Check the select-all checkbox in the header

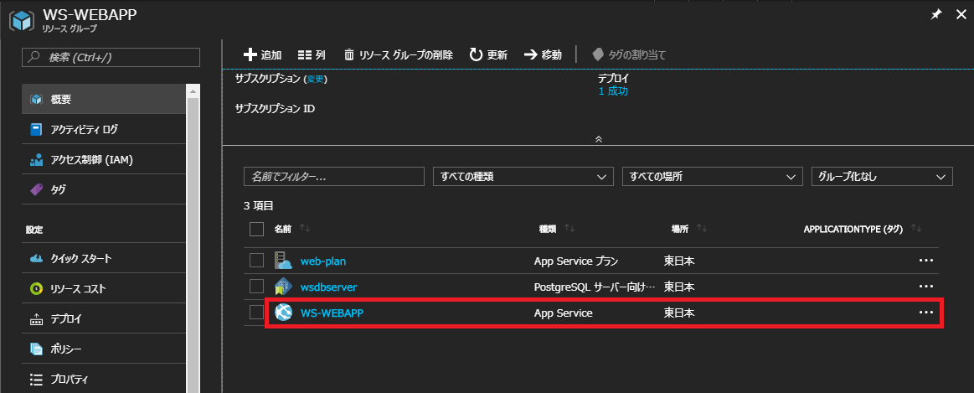pyautogui.click(x=256, y=230)
